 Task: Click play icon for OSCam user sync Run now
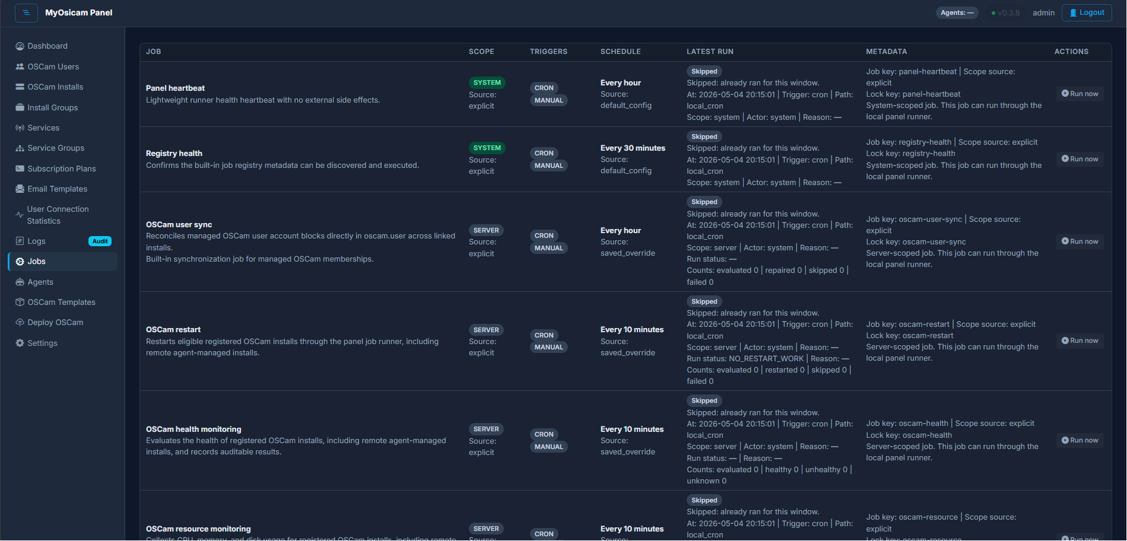click(x=1065, y=241)
